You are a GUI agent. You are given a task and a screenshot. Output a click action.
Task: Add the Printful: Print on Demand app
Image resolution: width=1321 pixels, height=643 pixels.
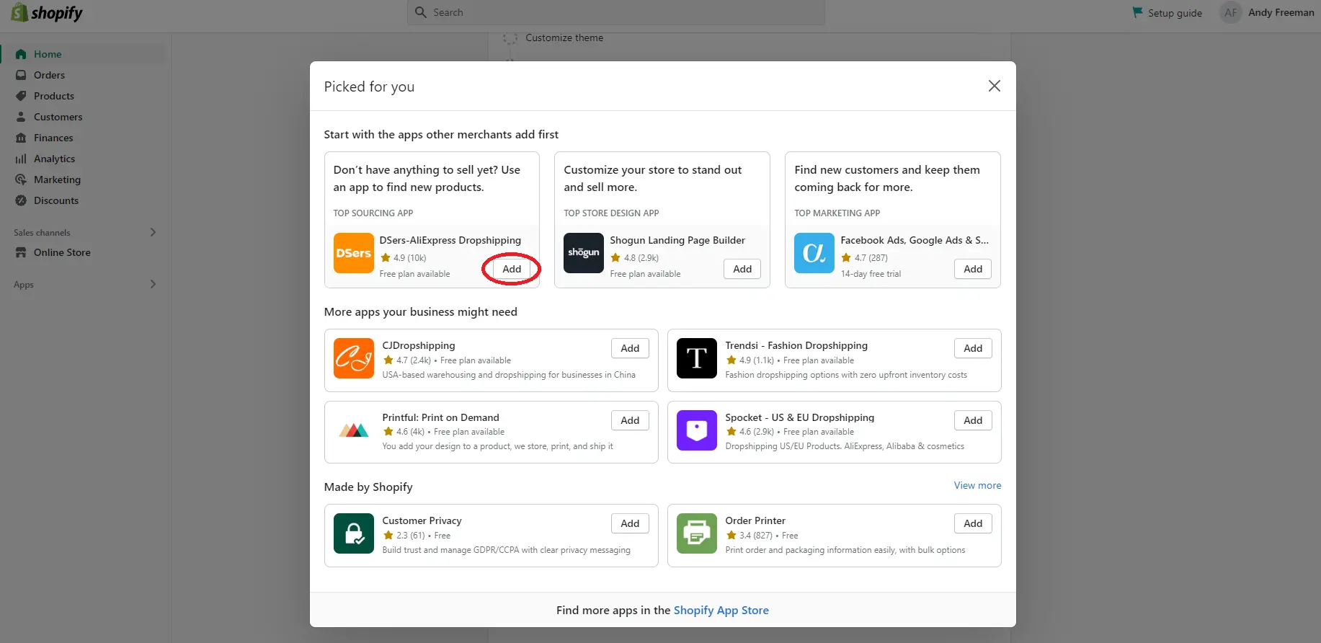click(630, 420)
